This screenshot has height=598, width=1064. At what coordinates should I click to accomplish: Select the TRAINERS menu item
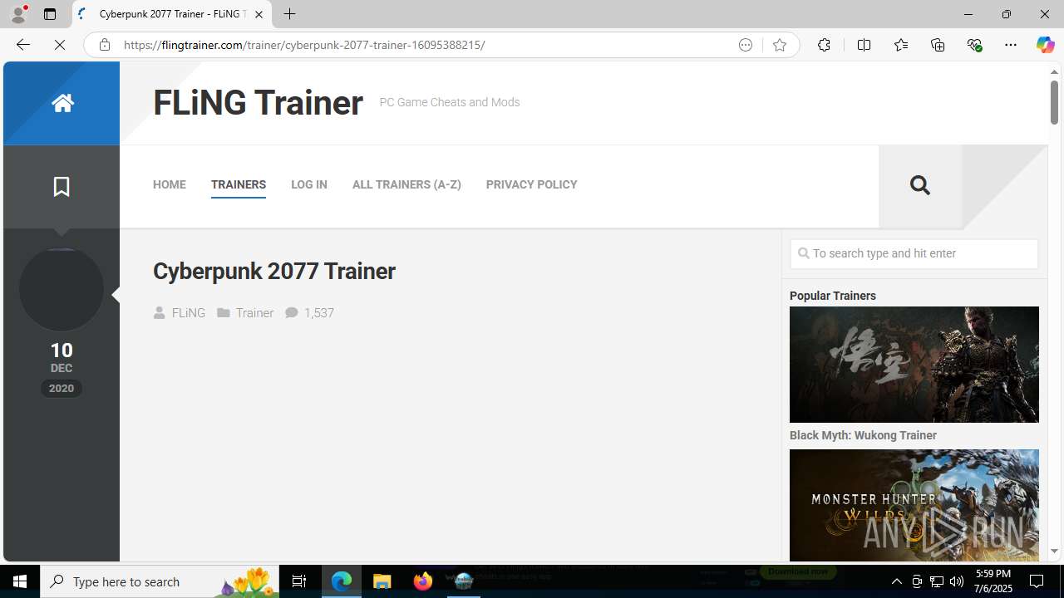coord(239,184)
